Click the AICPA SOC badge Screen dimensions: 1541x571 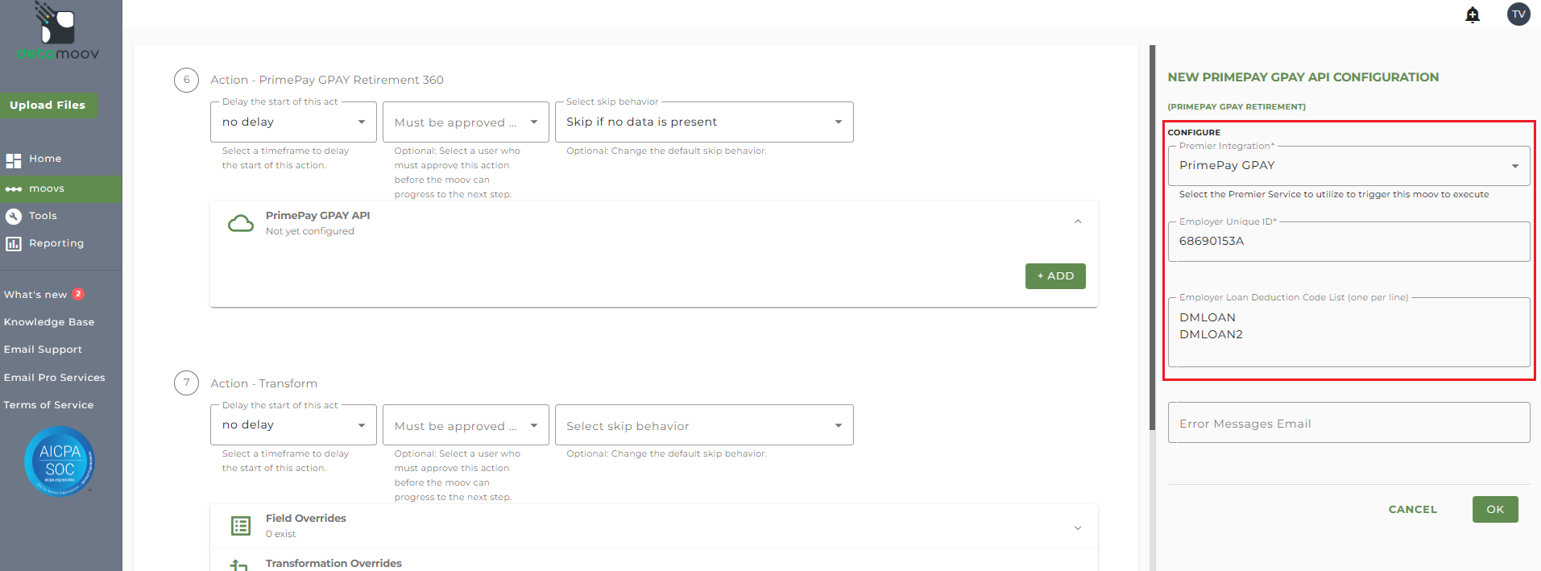pos(60,461)
